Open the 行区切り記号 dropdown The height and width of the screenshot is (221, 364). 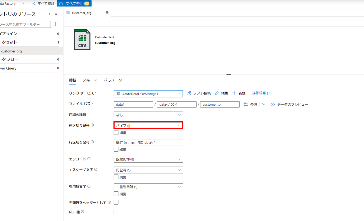pos(148,142)
